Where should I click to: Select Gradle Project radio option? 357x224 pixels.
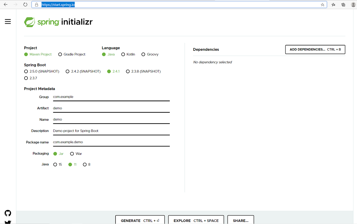72,54
